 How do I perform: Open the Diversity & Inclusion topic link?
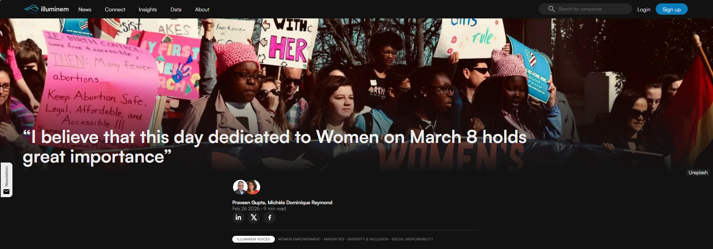(368, 239)
